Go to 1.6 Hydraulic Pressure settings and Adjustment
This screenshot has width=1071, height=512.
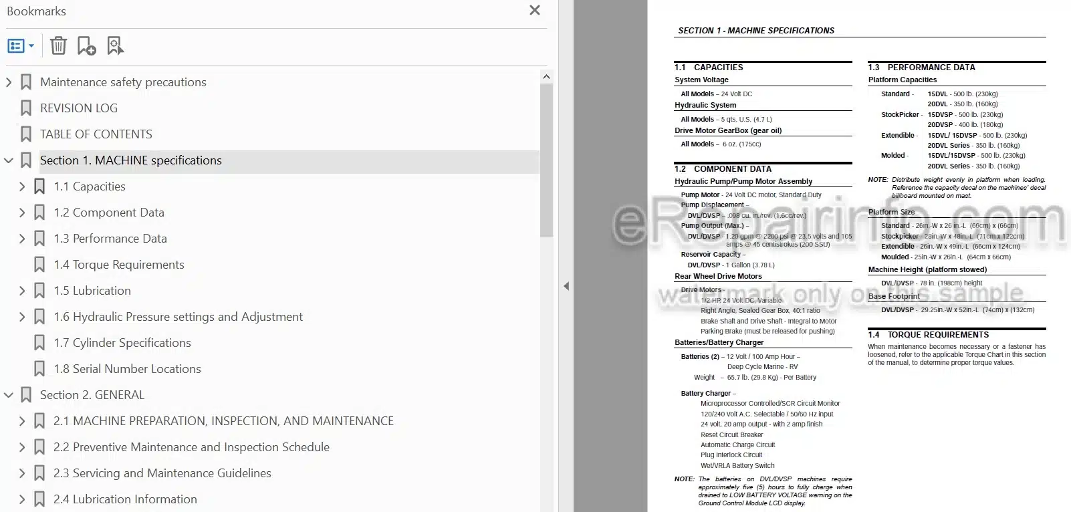(x=178, y=317)
